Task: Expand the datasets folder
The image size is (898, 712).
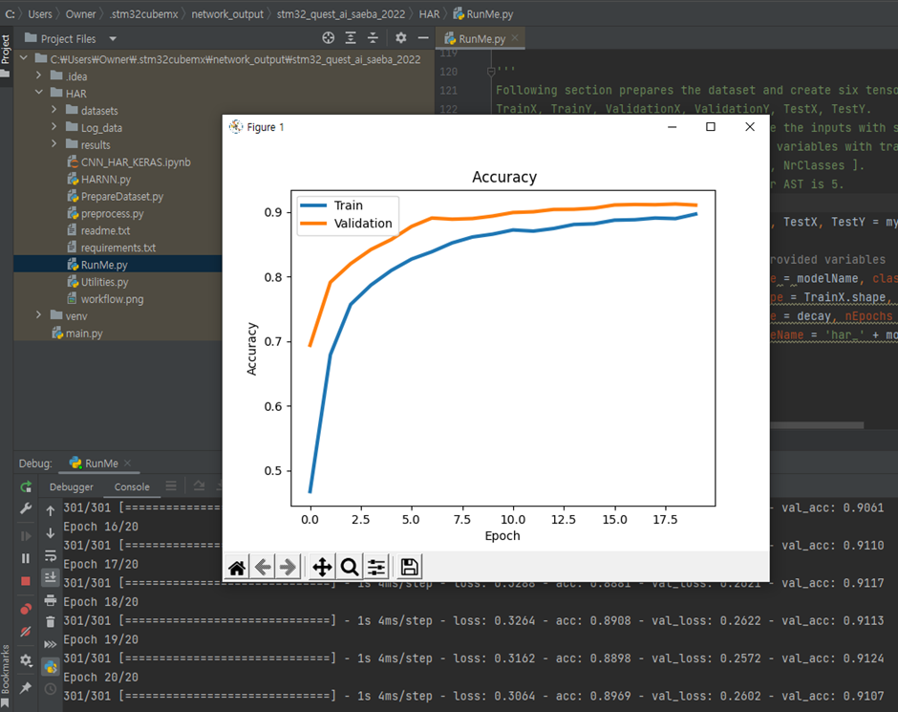Action: [x=55, y=111]
